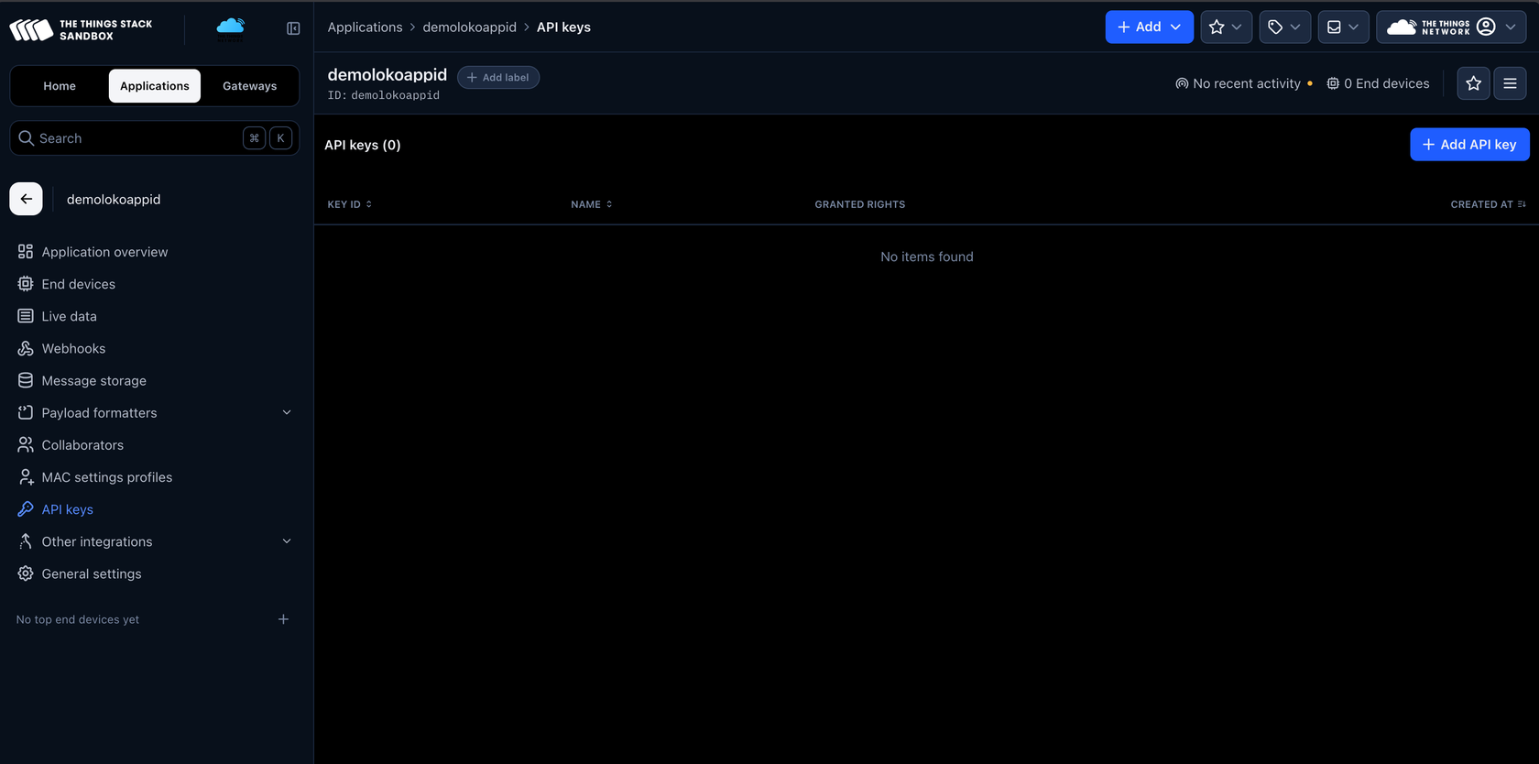Screen dimensions: 1539x764
Task: Click the No top end devices yet text
Action: (78, 620)
